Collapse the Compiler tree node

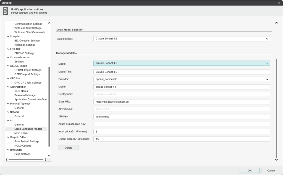pyautogui.click(x=8, y=36)
